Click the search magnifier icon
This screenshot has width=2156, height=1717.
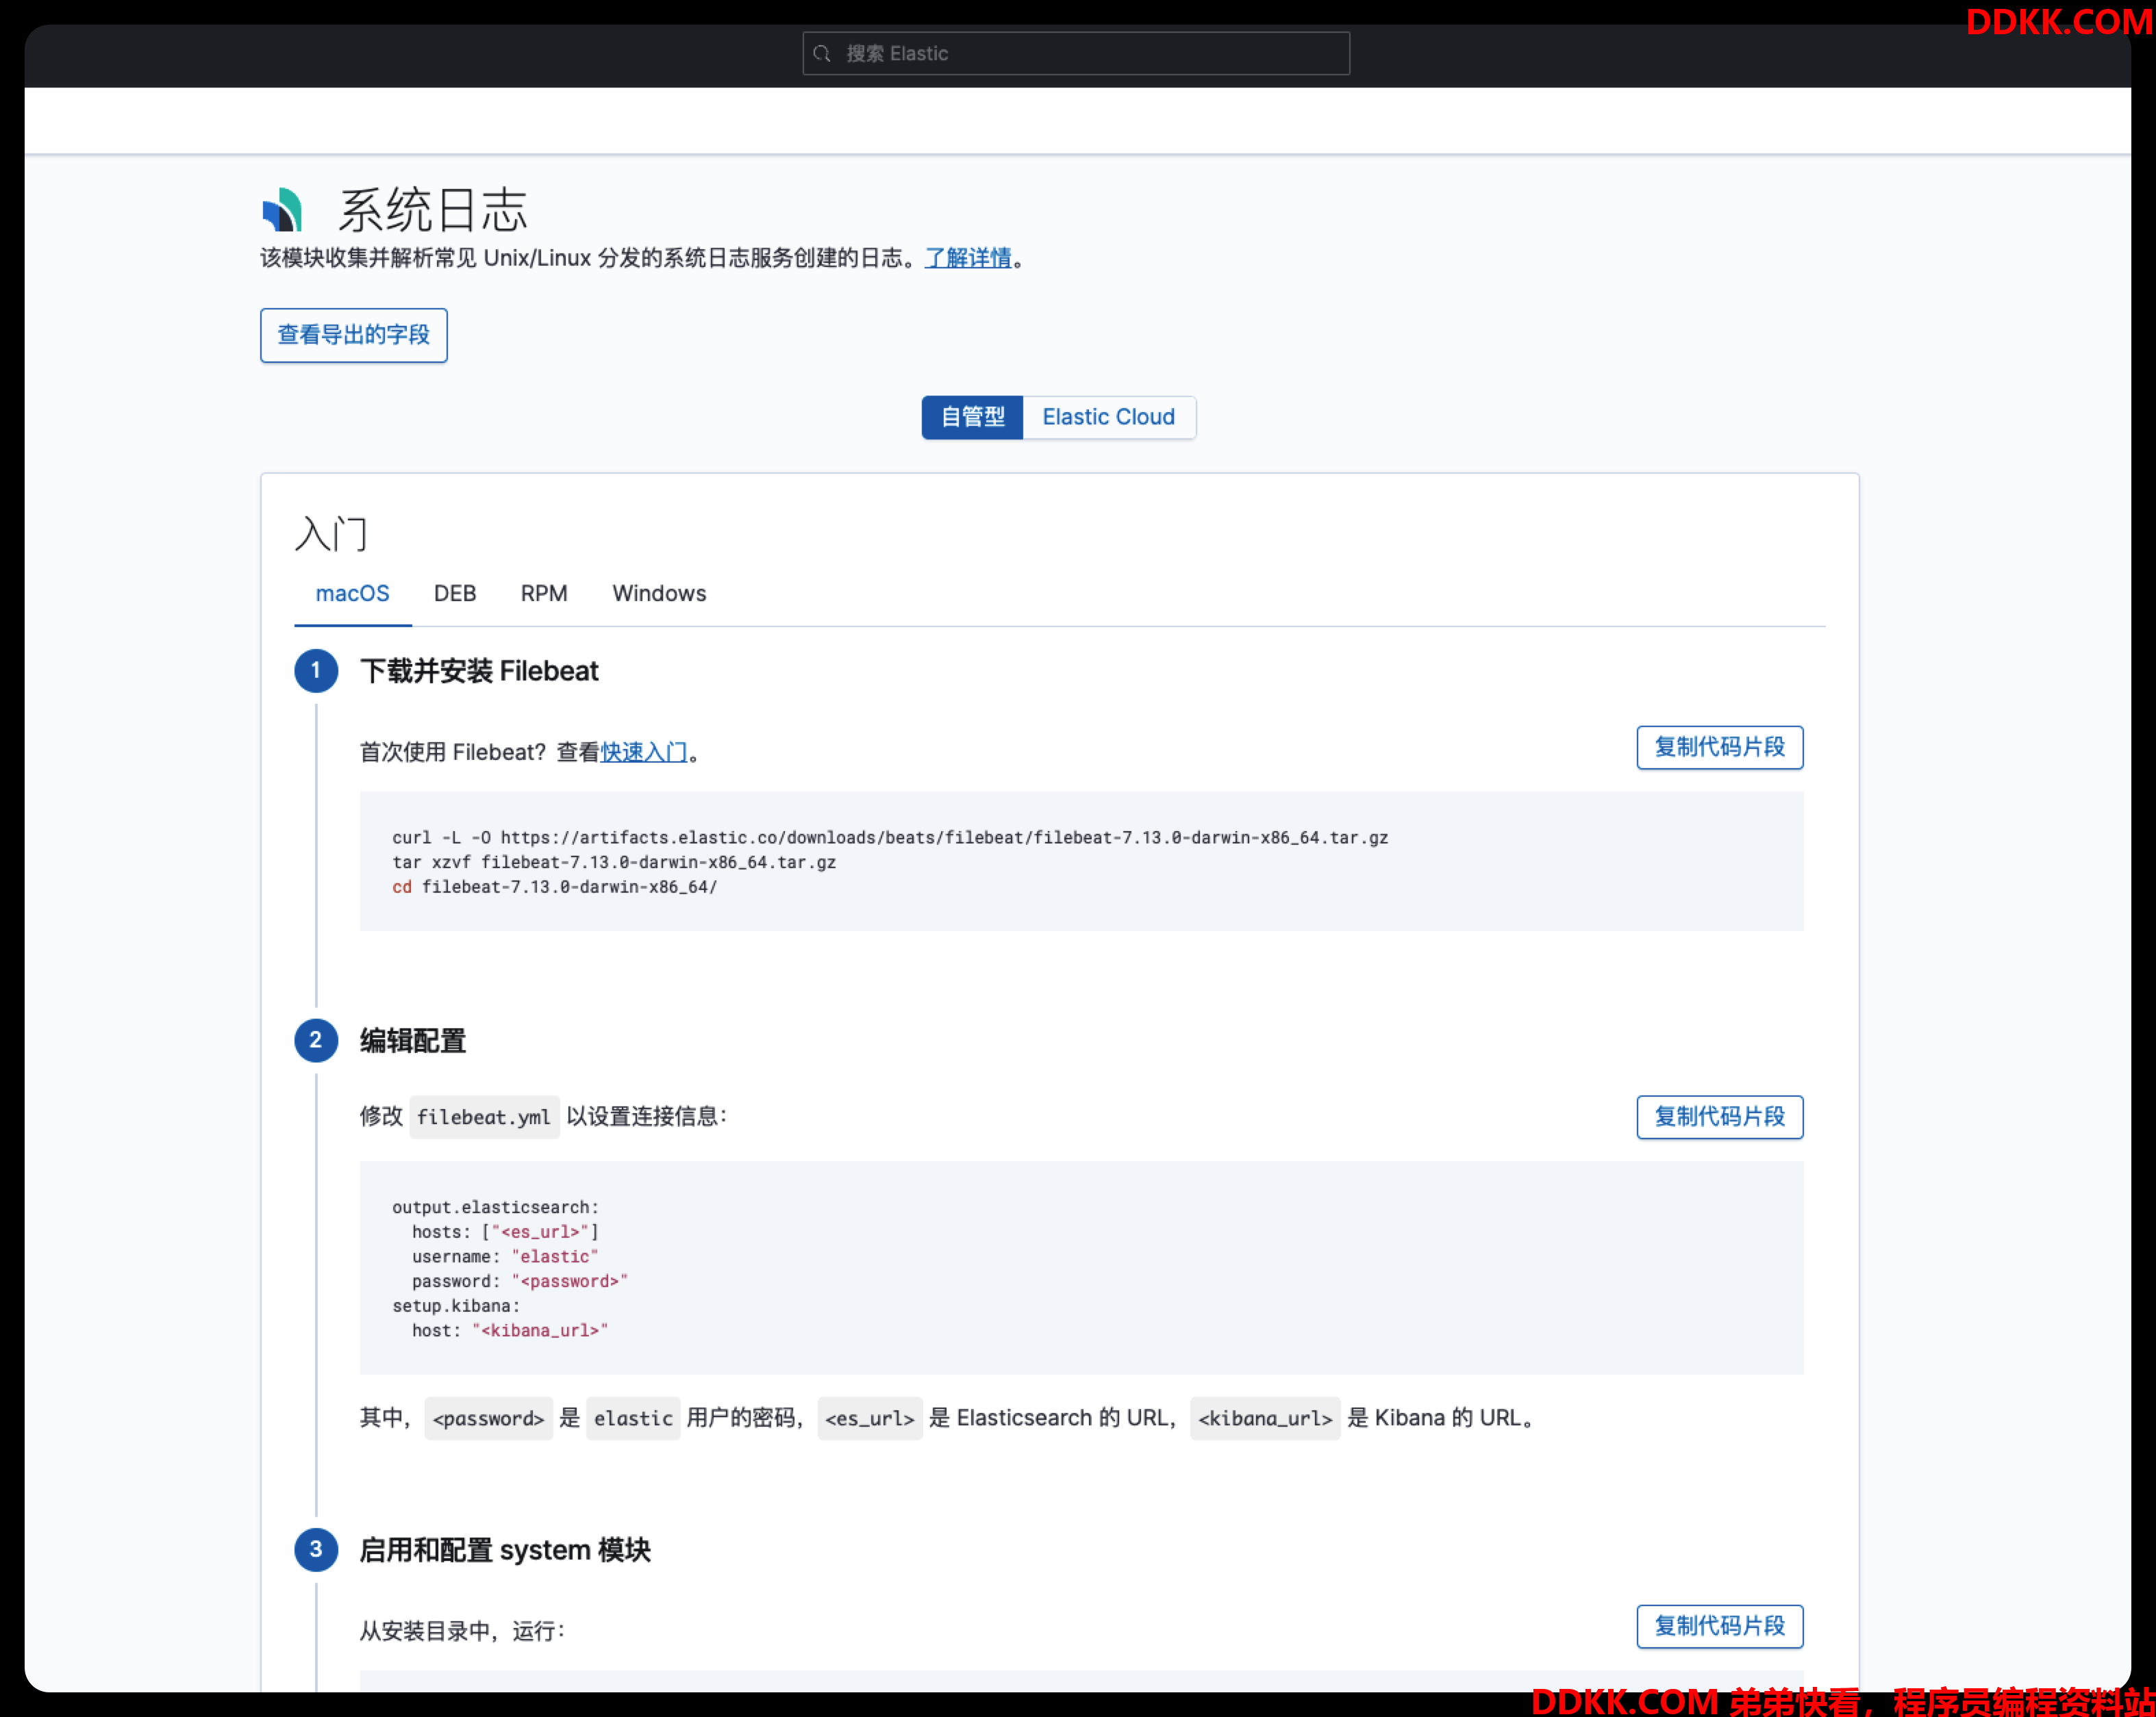822,53
